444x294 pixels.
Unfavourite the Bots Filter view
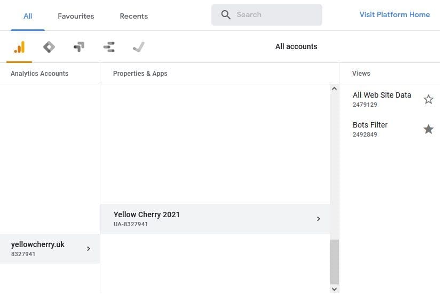[429, 129]
